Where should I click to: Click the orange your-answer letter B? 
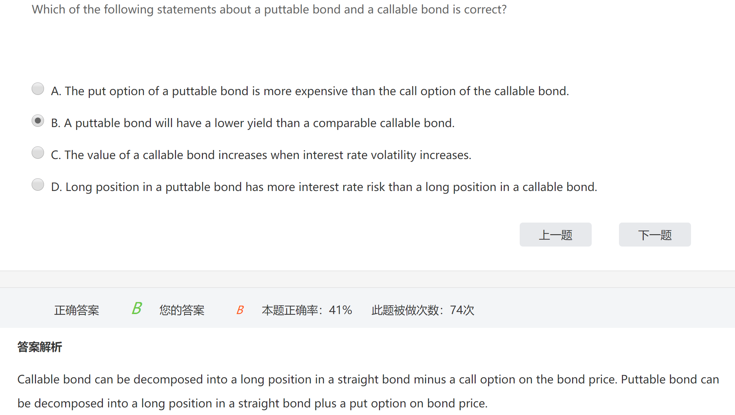click(240, 310)
